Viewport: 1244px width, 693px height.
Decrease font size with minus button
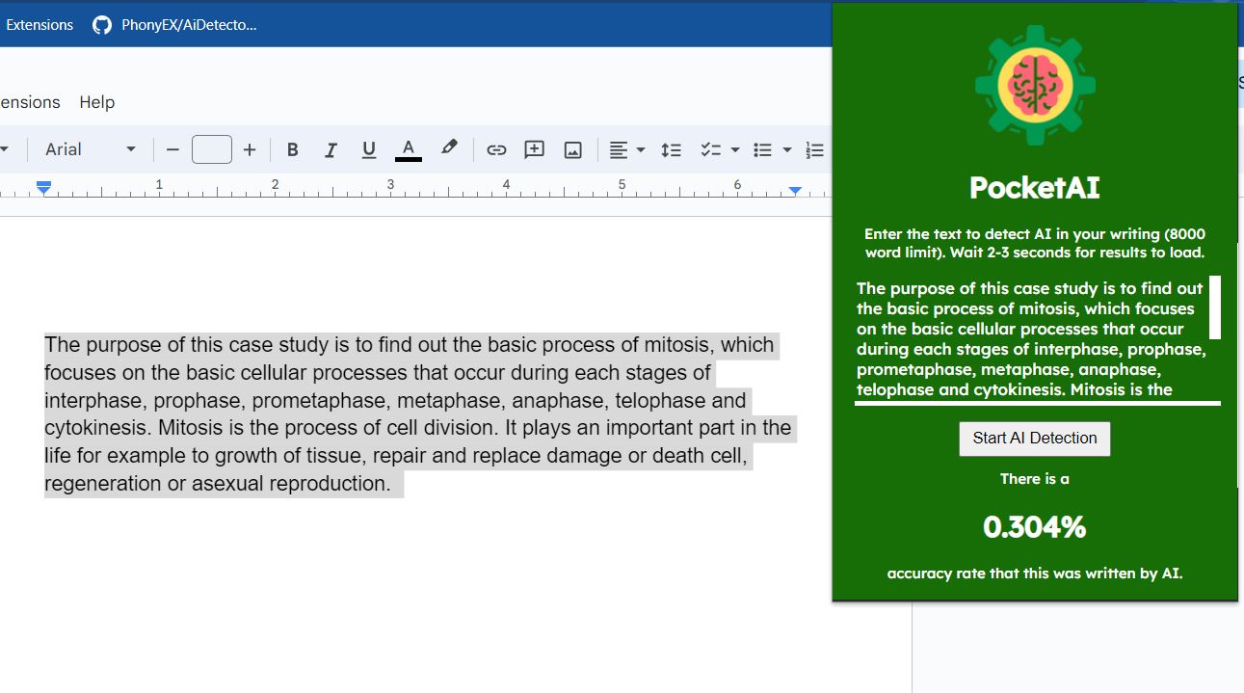coord(172,149)
